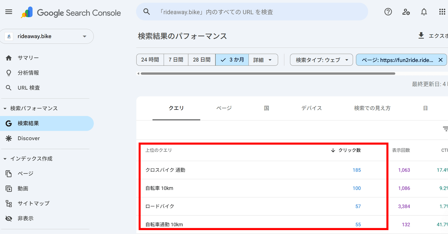The height and width of the screenshot is (234, 448).
Task: Click the sort arrow next to クリック数
Action: click(x=333, y=150)
